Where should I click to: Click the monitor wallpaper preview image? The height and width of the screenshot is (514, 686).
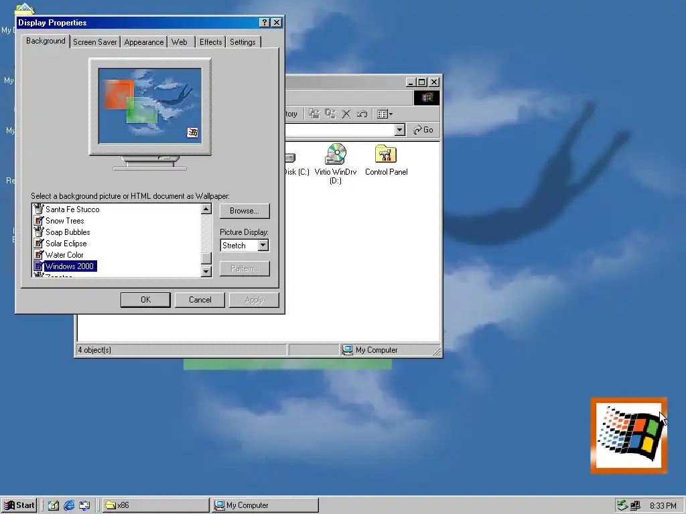[149, 106]
